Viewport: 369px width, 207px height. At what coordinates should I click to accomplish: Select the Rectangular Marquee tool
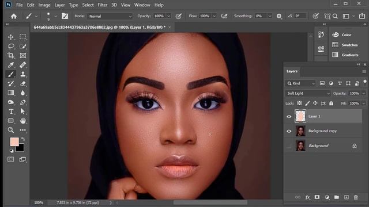click(x=23, y=37)
